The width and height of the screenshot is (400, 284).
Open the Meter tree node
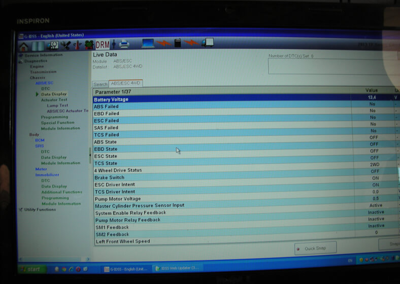(41, 169)
